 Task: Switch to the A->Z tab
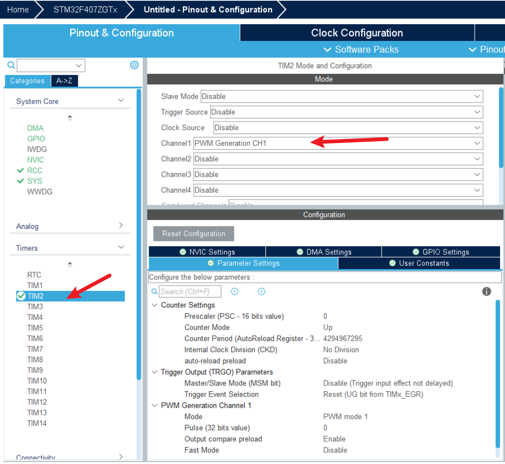click(x=64, y=81)
